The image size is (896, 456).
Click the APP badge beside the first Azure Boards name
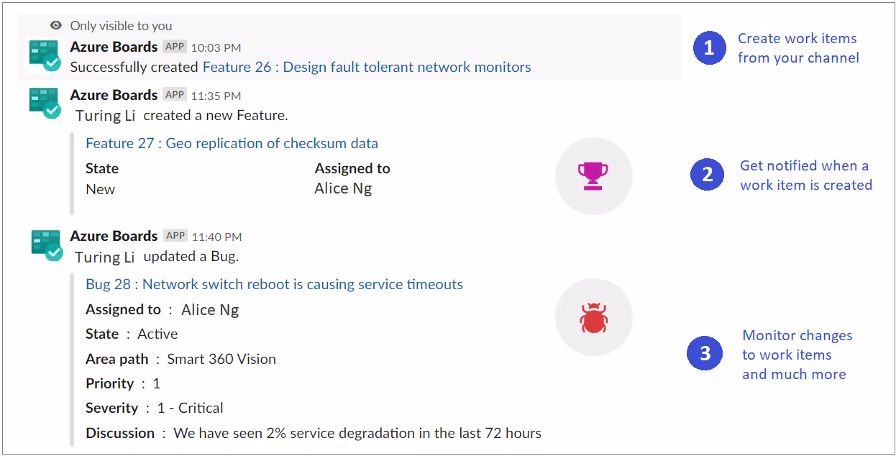(175, 46)
